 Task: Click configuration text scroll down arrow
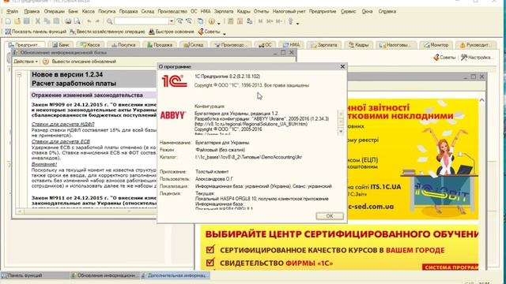tap(341, 132)
